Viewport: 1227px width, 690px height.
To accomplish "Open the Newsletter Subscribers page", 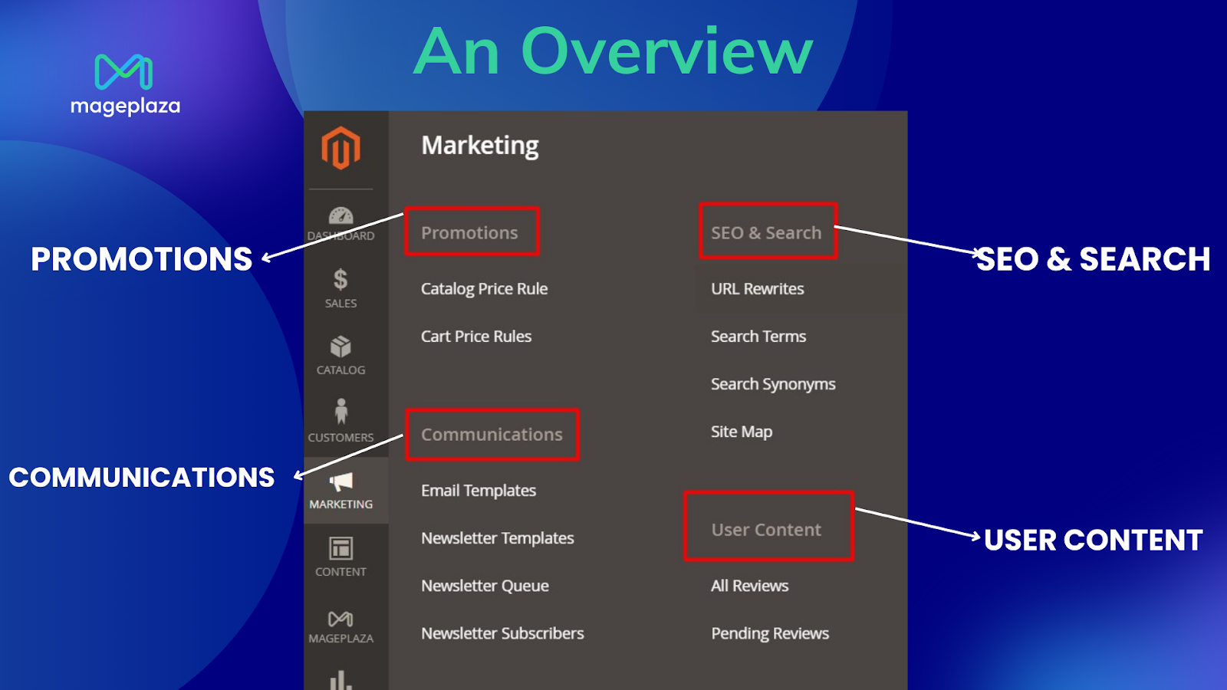I will [x=502, y=632].
